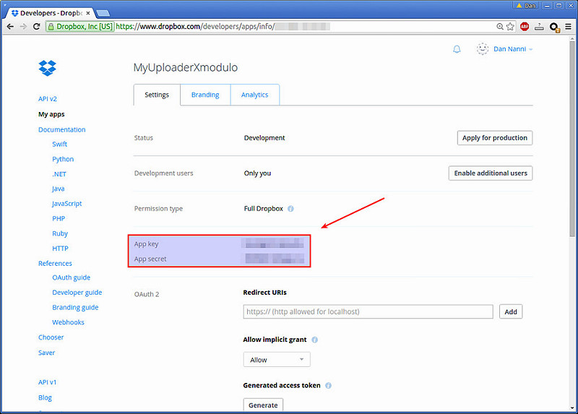The height and width of the screenshot is (414, 578).
Task: Show info for Full Dropbox permission
Action: [290, 209]
